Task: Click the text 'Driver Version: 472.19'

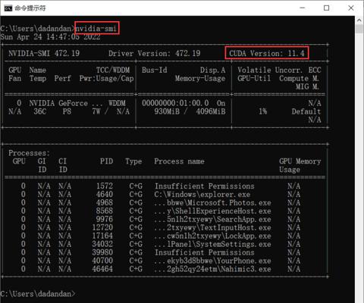Action: (155, 53)
